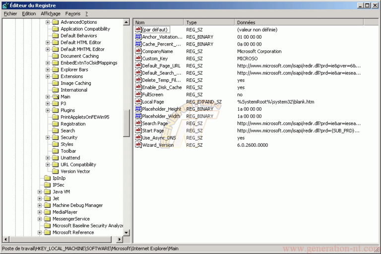
Task: Expand the URL Compatibility key
Action: click(x=48, y=165)
